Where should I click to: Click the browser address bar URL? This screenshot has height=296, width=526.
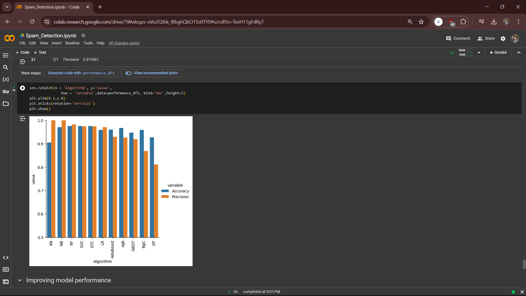click(158, 21)
